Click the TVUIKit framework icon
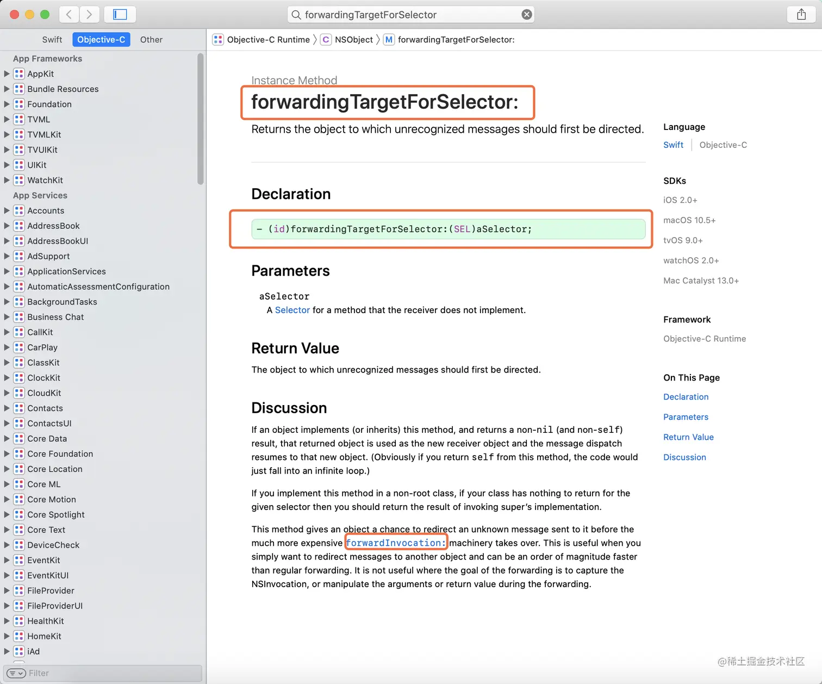The image size is (822, 684). [19, 150]
